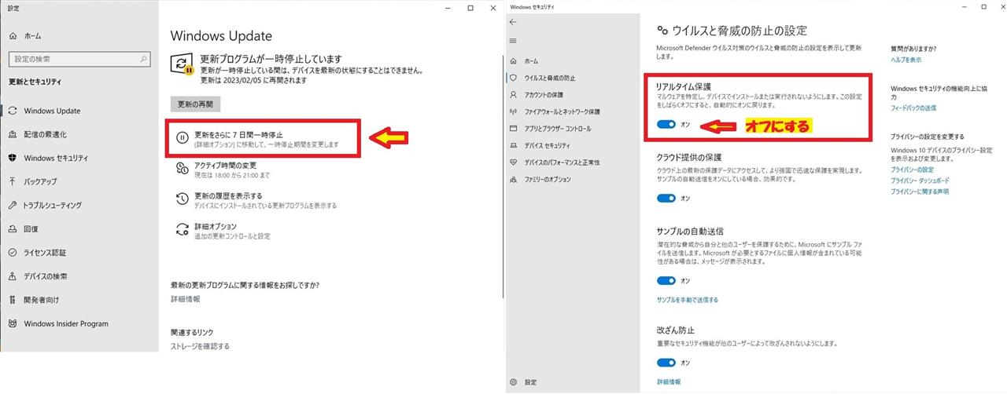The image size is (1007, 394).
Task: Click the back arrow in Windows セキュリティ
Action: point(514,22)
